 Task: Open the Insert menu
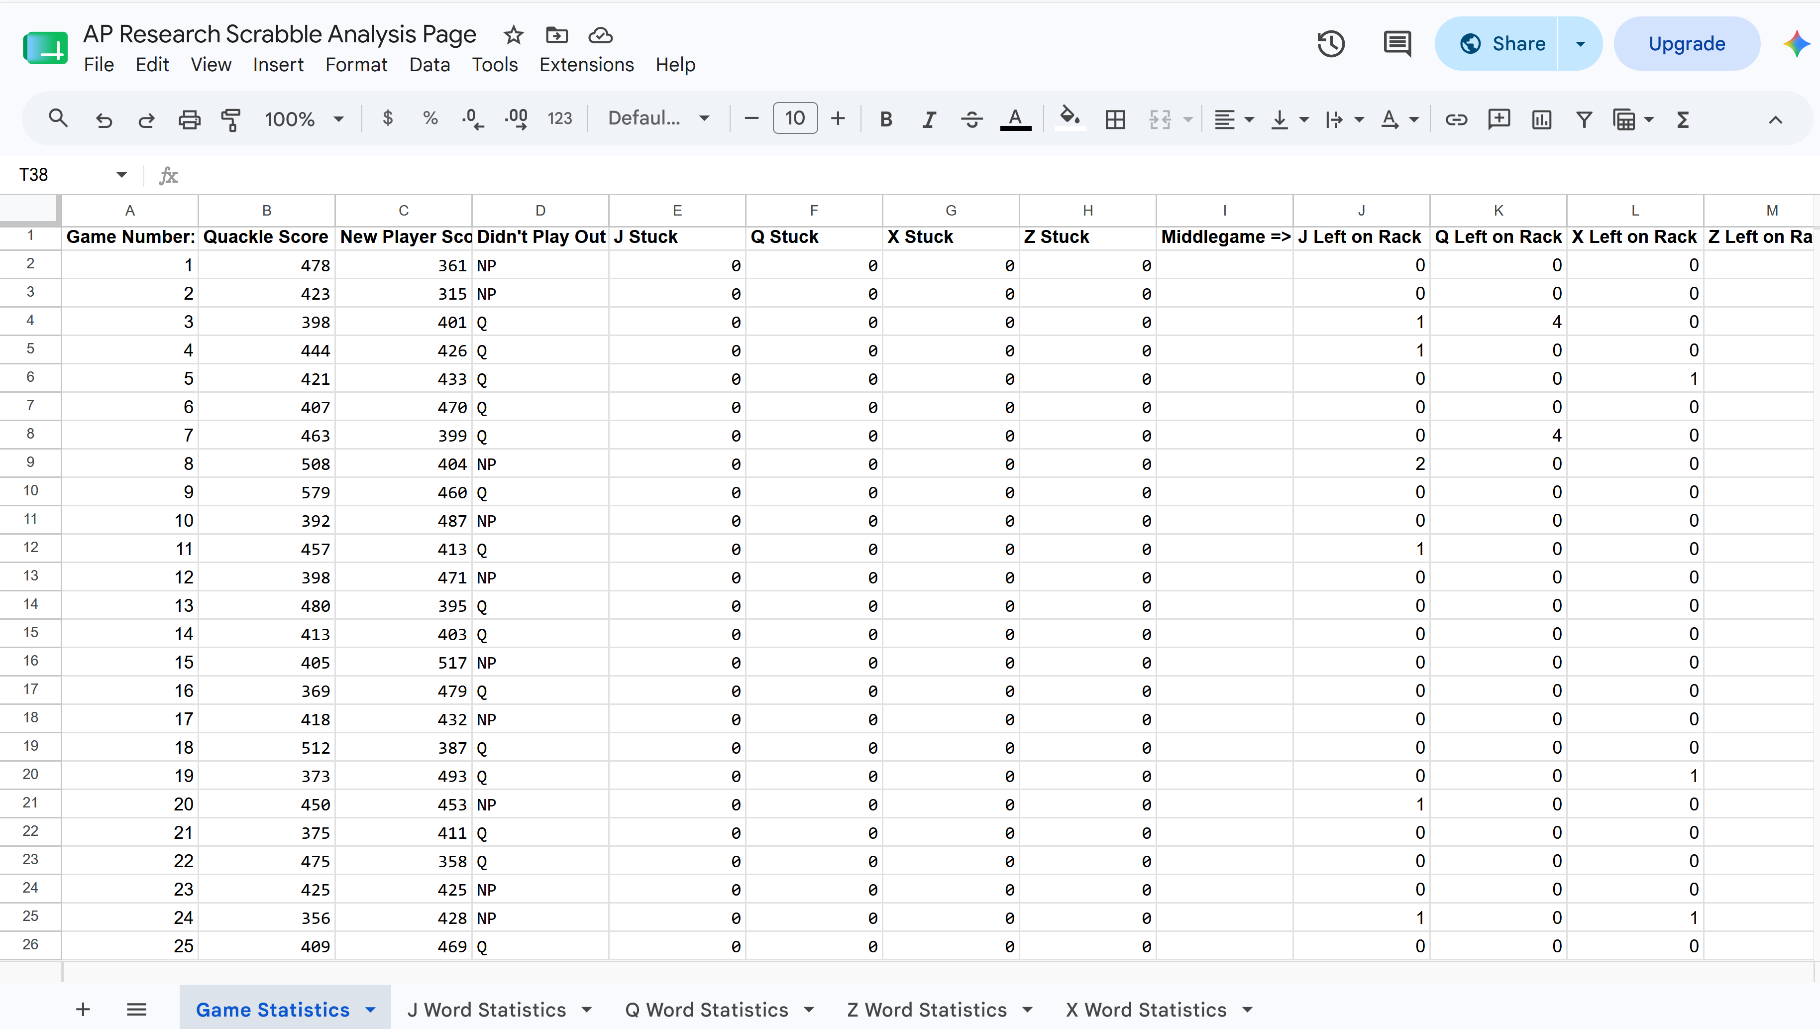click(278, 64)
